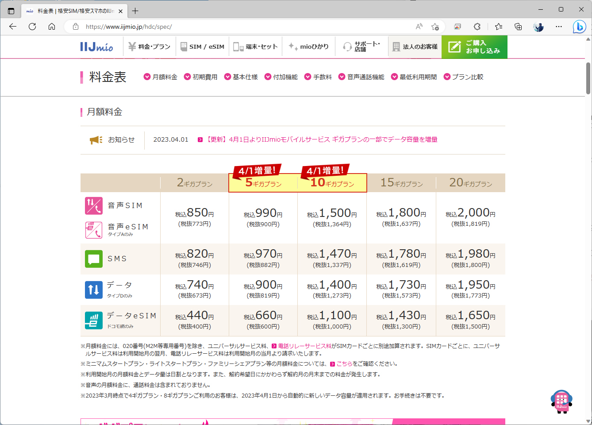Open 電話リレーサービス料 link
The height and width of the screenshot is (425, 592).
[301, 346]
